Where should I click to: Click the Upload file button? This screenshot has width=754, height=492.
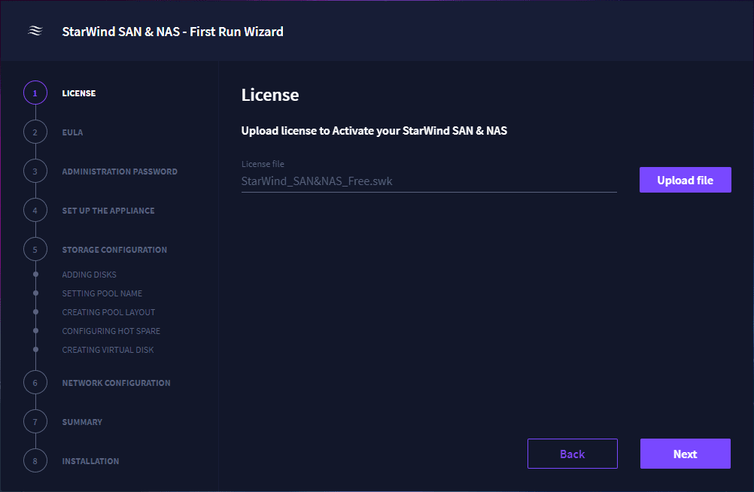pos(686,180)
